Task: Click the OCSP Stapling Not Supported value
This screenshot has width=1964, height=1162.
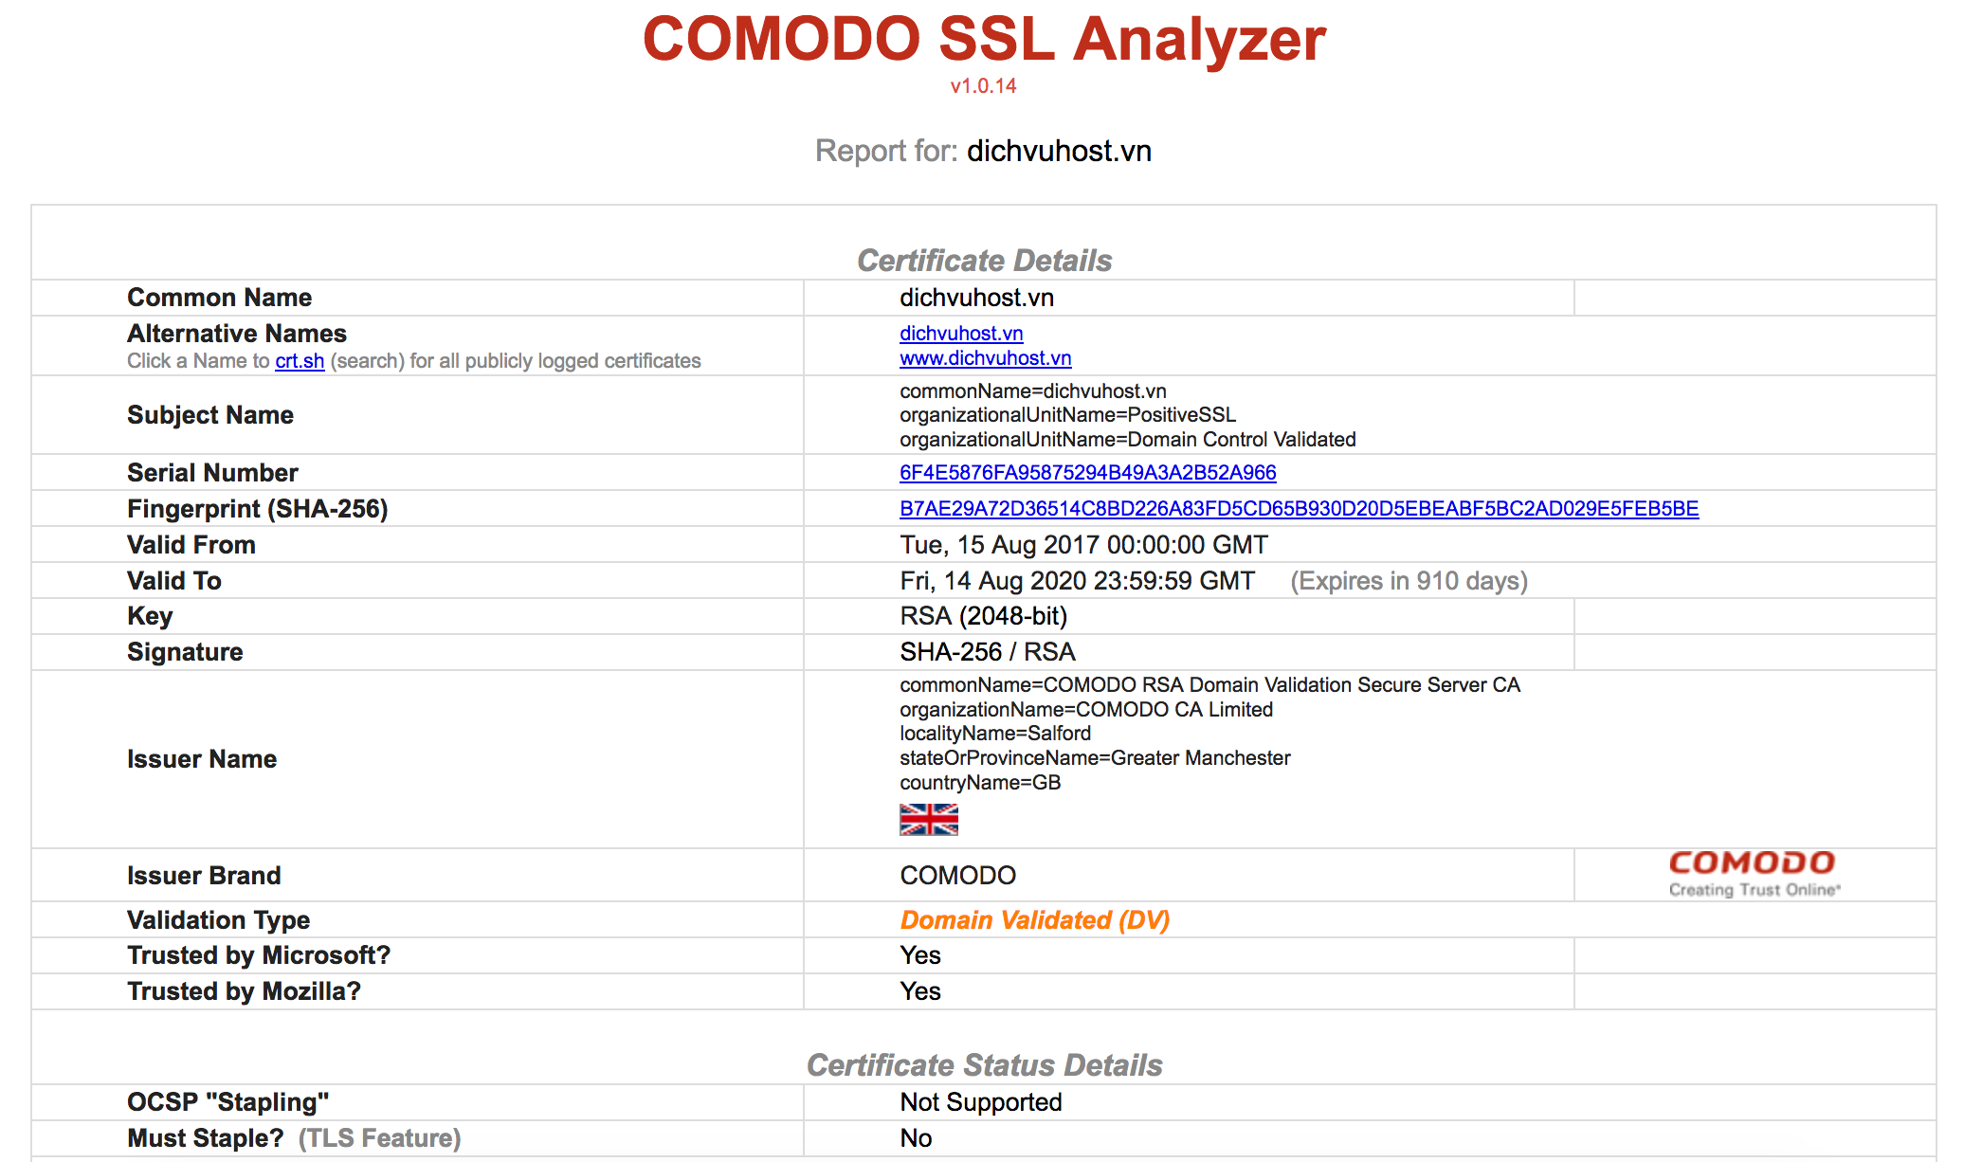Action: [x=980, y=1102]
